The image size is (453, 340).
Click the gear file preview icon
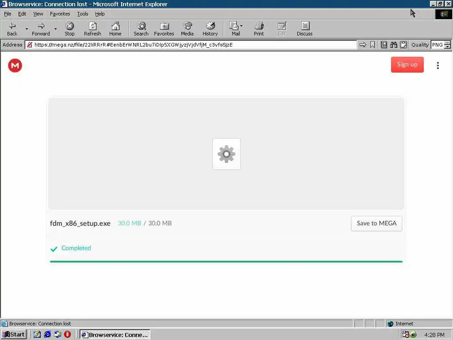tap(226, 154)
